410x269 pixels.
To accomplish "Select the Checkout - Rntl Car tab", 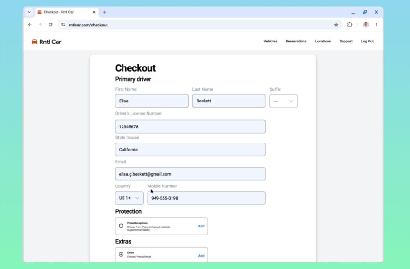I will point(66,12).
